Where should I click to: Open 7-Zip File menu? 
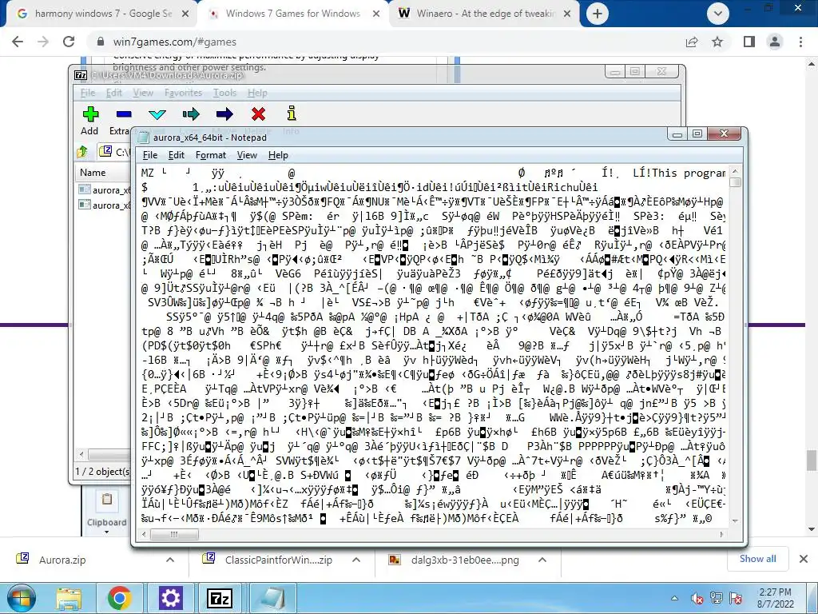point(88,93)
